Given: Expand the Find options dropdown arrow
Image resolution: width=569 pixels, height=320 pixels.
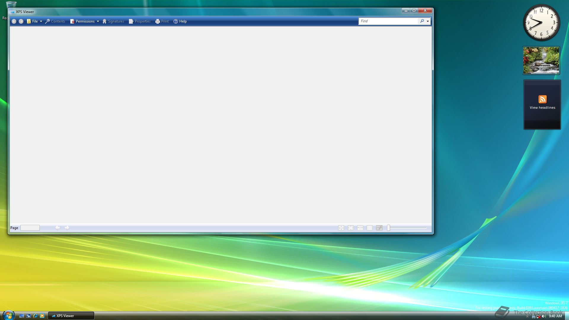Looking at the screenshot, I should (x=428, y=21).
